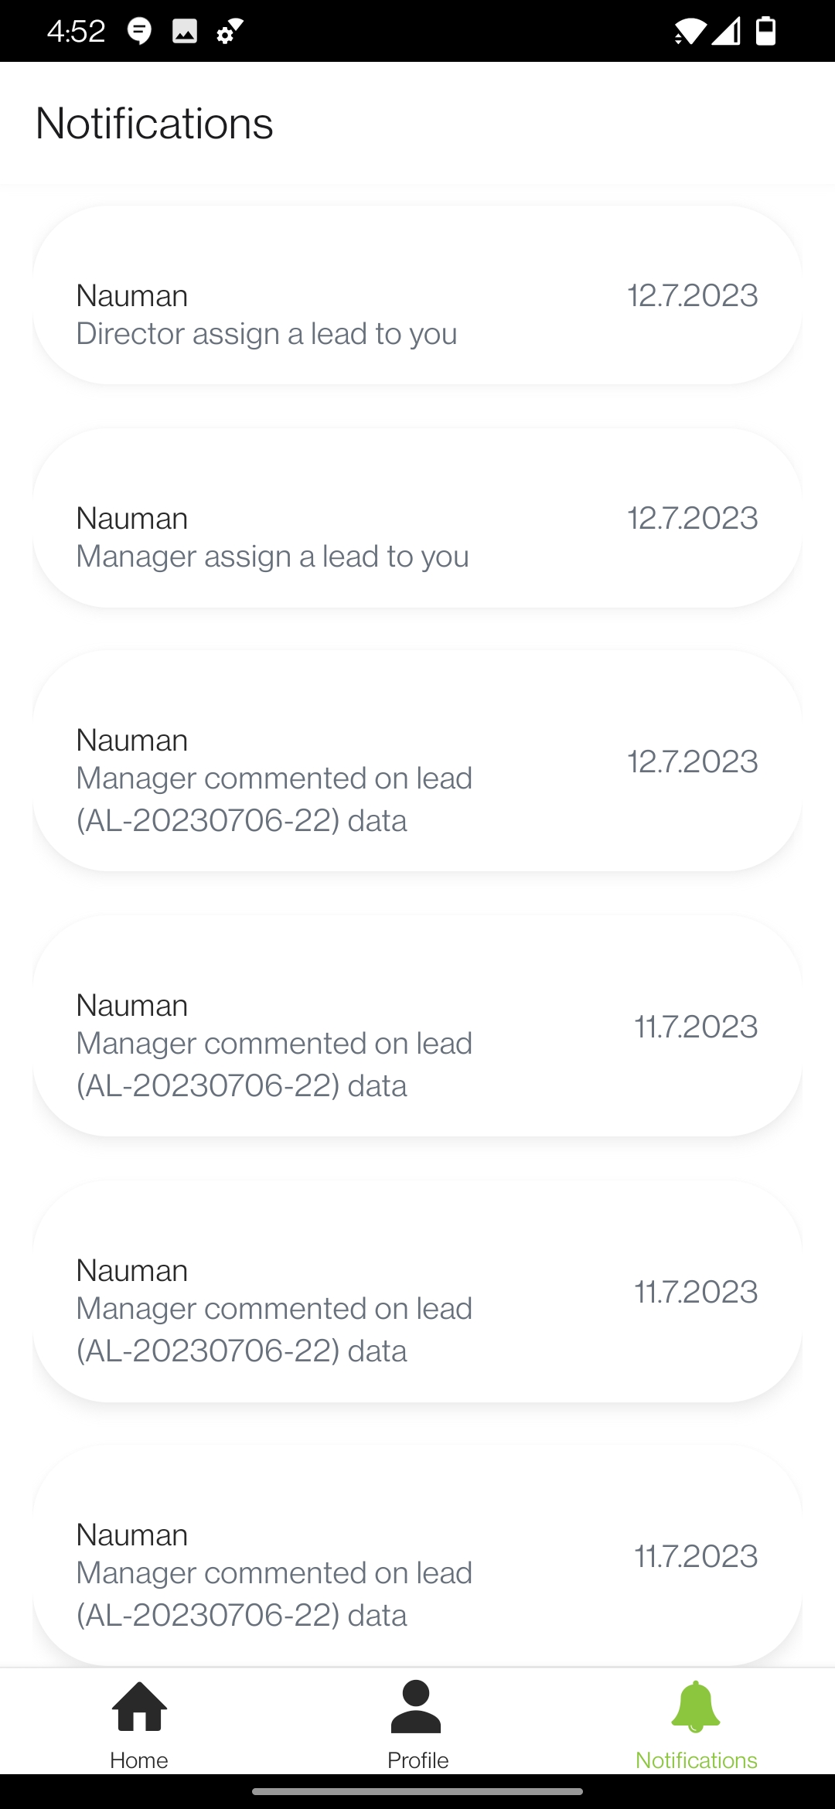Tap the Home house icon

point(139,1706)
